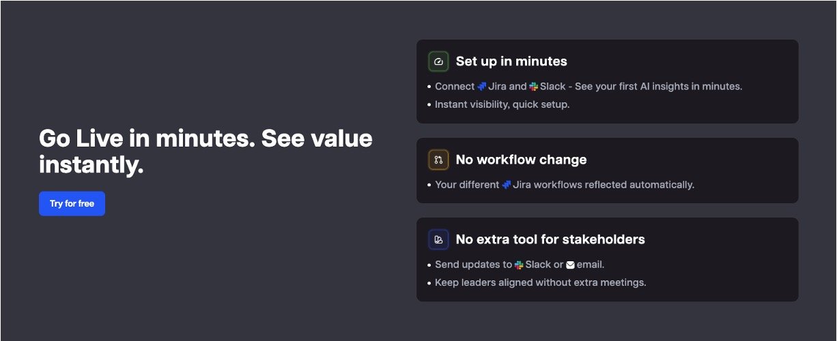The image size is (837, 341).
Task: Click the Slack logo in "Send updates to" line
Action: pos(519,265)
